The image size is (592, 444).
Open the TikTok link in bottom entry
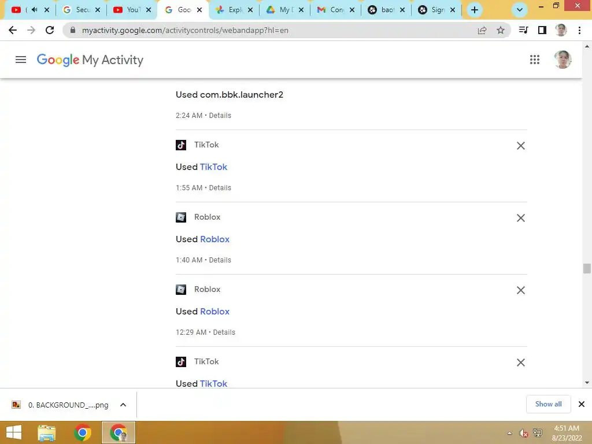click(x=213, y=384)
